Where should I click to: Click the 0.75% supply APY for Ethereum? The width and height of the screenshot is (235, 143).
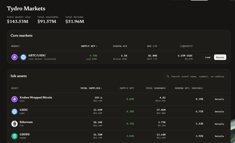pyautogui.click(x=130, y=124)
